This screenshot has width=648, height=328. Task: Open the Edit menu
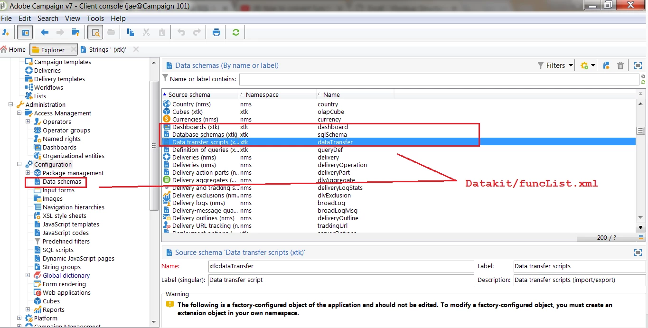click(25, 19)
